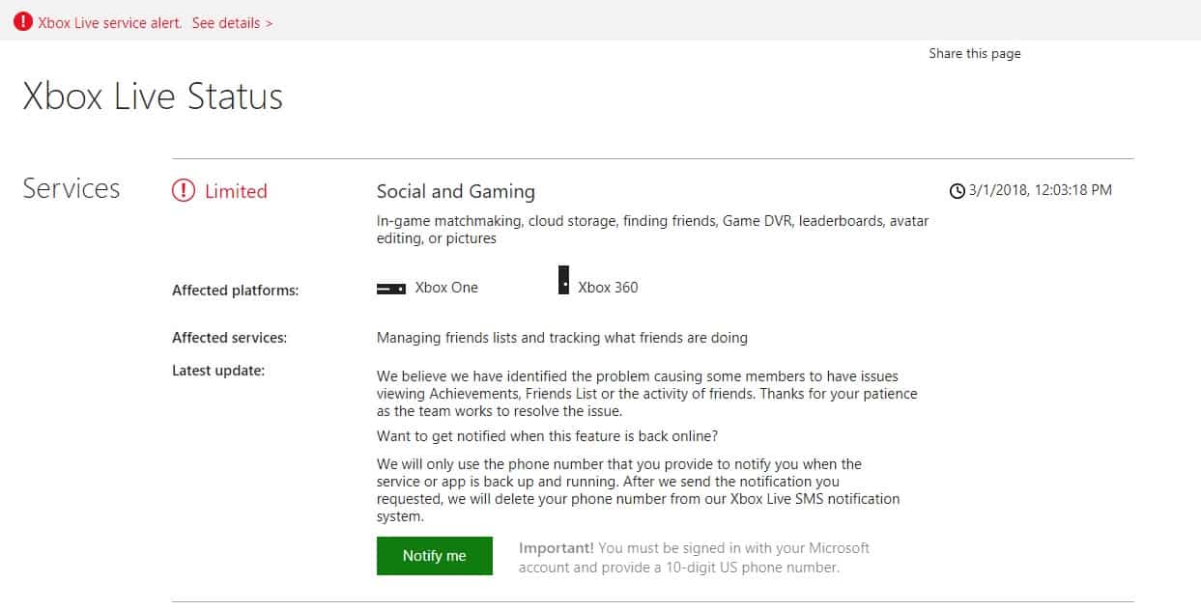Image resolution: width=1201 pixels, height=610 pixels.
Task: Open the See details link
Action: (x=232, y=23)
